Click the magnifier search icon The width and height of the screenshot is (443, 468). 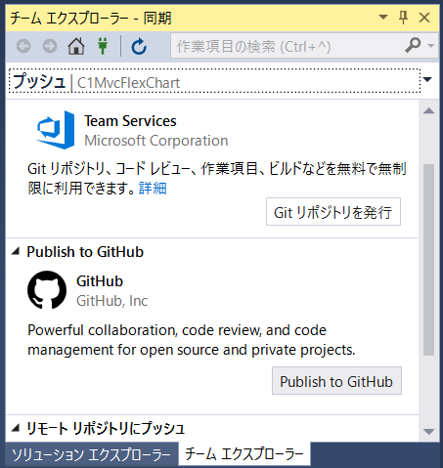pos(413,45)
